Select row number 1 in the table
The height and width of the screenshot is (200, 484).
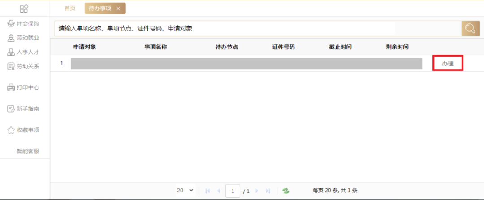(x=62, y=63)
